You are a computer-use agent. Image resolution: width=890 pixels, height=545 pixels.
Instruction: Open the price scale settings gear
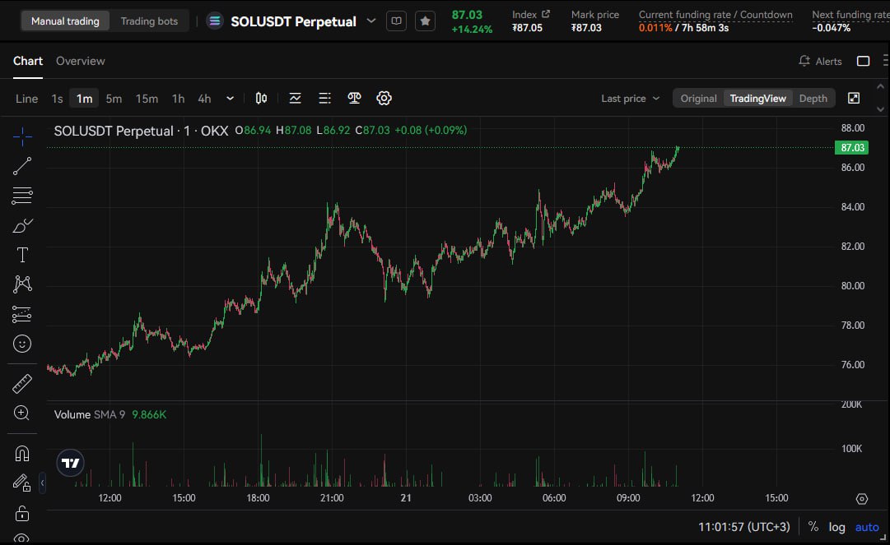862,499
